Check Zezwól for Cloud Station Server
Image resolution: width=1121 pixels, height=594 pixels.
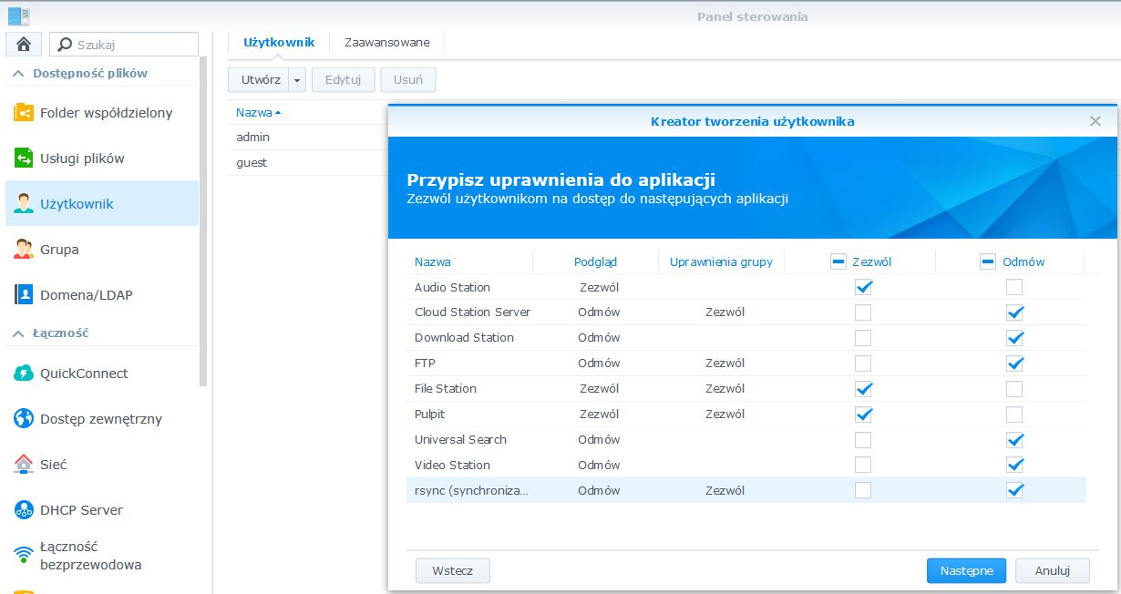point(863,312)
